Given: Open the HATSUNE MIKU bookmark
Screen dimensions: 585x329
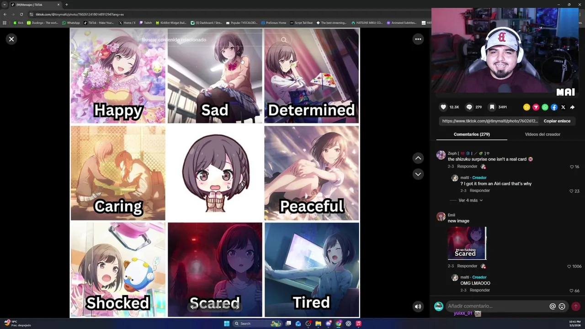Looking at the screenshot, I should tap(367, 23).
